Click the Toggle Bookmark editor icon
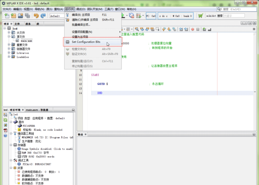The height and width of the screenshot is (185, 259). [x=174, y=29]
